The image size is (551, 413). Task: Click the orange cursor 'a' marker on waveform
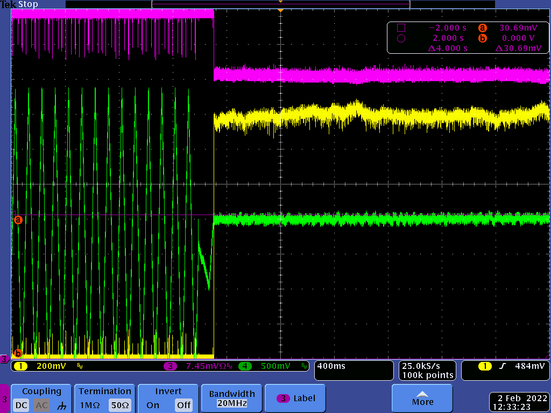(18, 220)
